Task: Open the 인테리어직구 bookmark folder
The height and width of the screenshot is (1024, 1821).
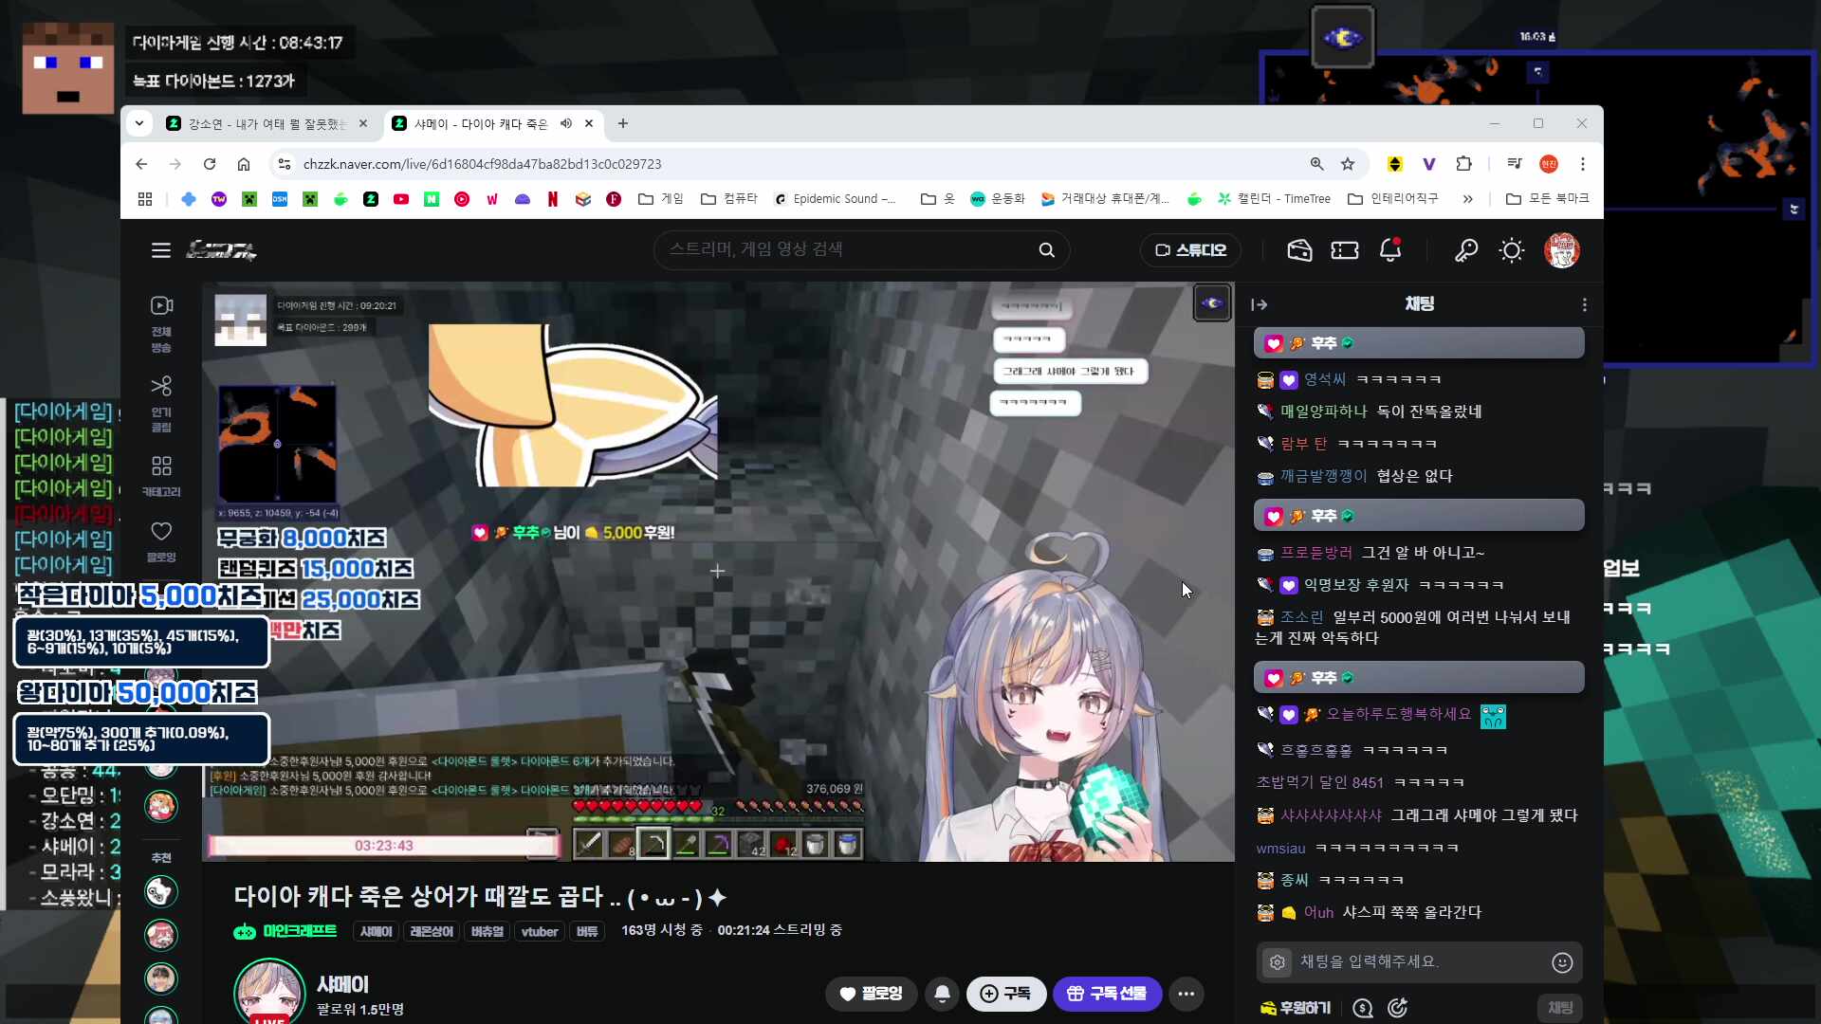Action: point(1393,199)
